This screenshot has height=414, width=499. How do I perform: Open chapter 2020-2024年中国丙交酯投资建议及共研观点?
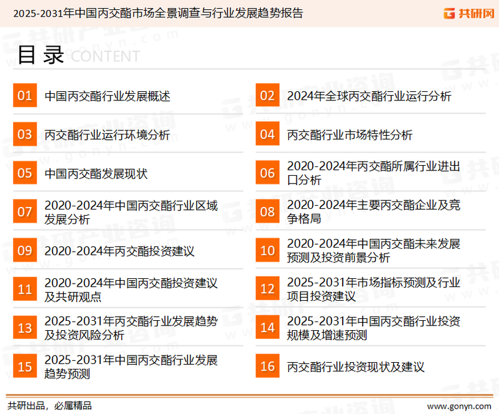[x=131, y=290]
